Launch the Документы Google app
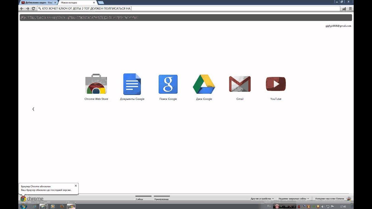The width and height of the screenshot is (372, 209). pyautogui.click(x=132, y=84)
